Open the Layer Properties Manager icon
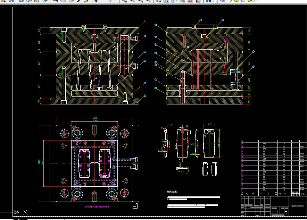Viewport: 307px width, 220px height. [222, 1]
